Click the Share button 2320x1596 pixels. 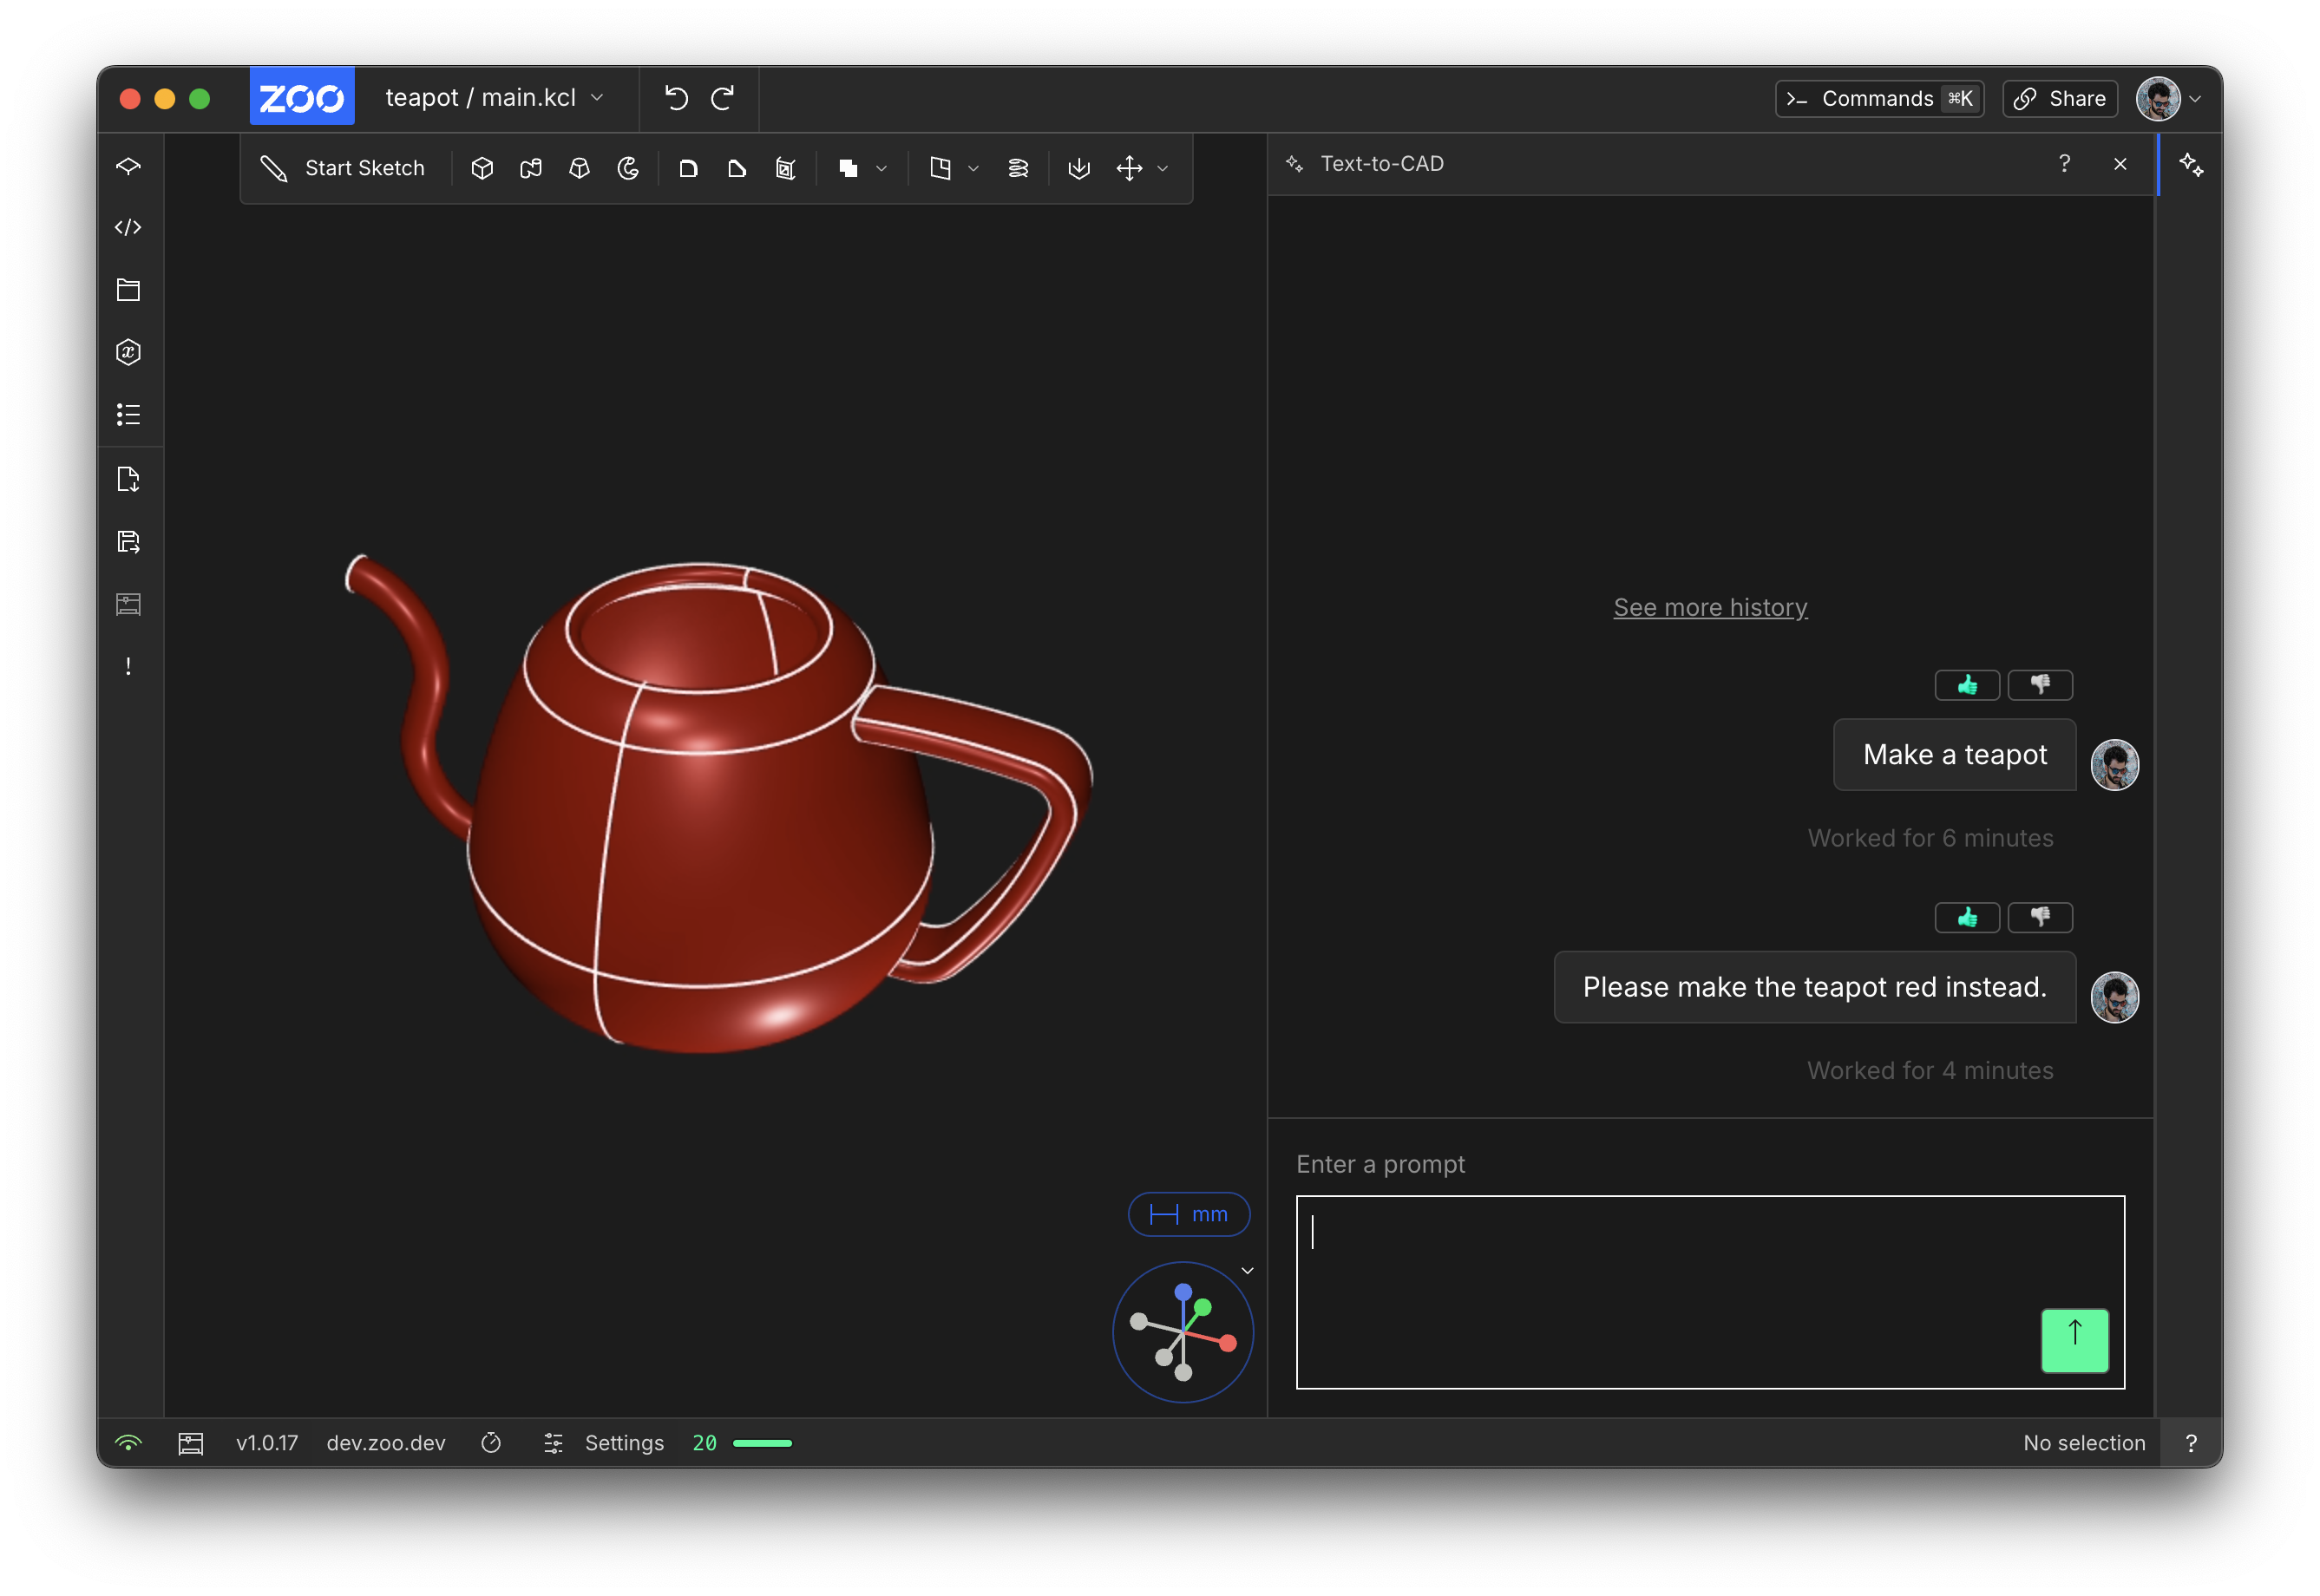point(2060,98)
